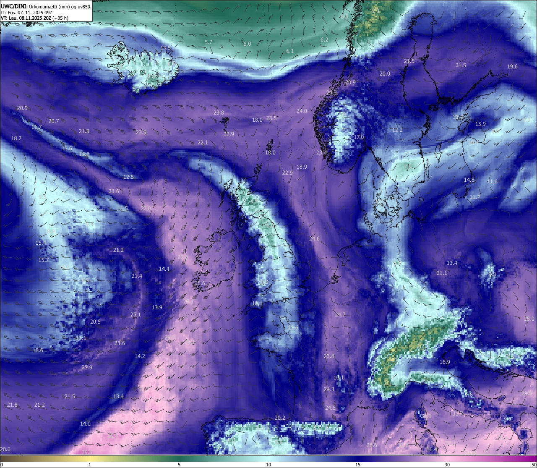Click the map value "17.0" over Norway
This screenshot has height=468, width=537.
(x=359, y=137)
